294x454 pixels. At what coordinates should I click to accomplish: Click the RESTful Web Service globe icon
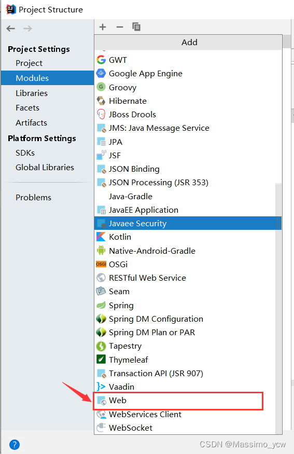pyautogui.click(x=101, y=278)
